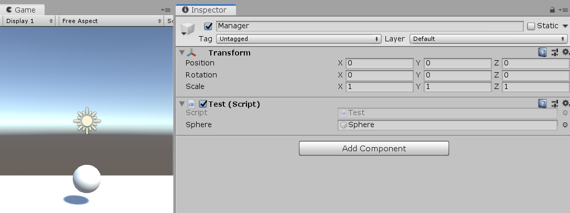
Task: Collapse the Transform component foldout arrow
Action: click(x=182, y=53)
